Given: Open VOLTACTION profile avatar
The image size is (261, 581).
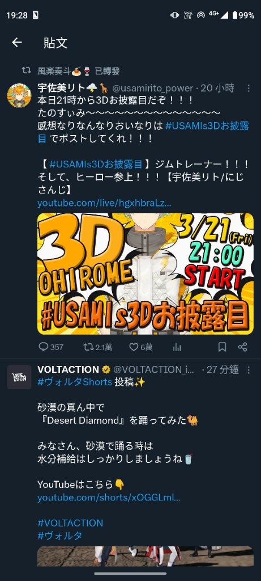Looking at the screenshot, I should click(19, 377).
